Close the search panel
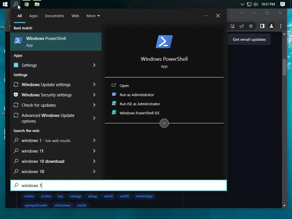This screenshot has width=292, height=219. click(218, 16)
